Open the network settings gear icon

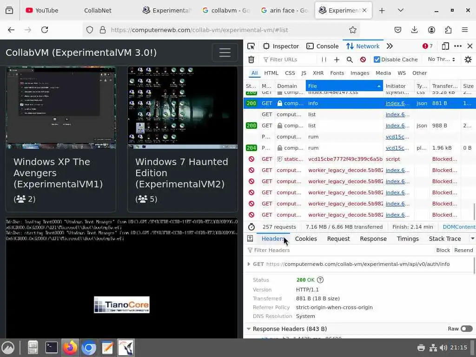[x=468, y=59]
